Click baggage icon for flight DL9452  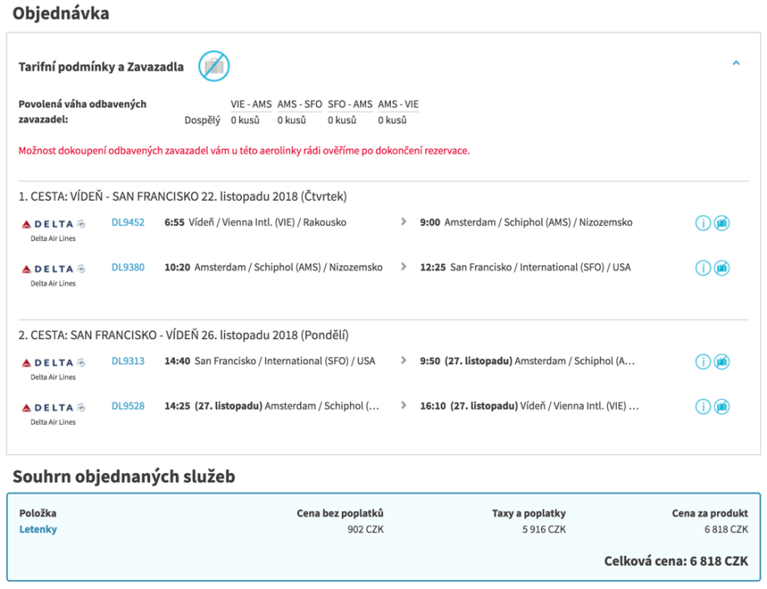coord(722,223)
